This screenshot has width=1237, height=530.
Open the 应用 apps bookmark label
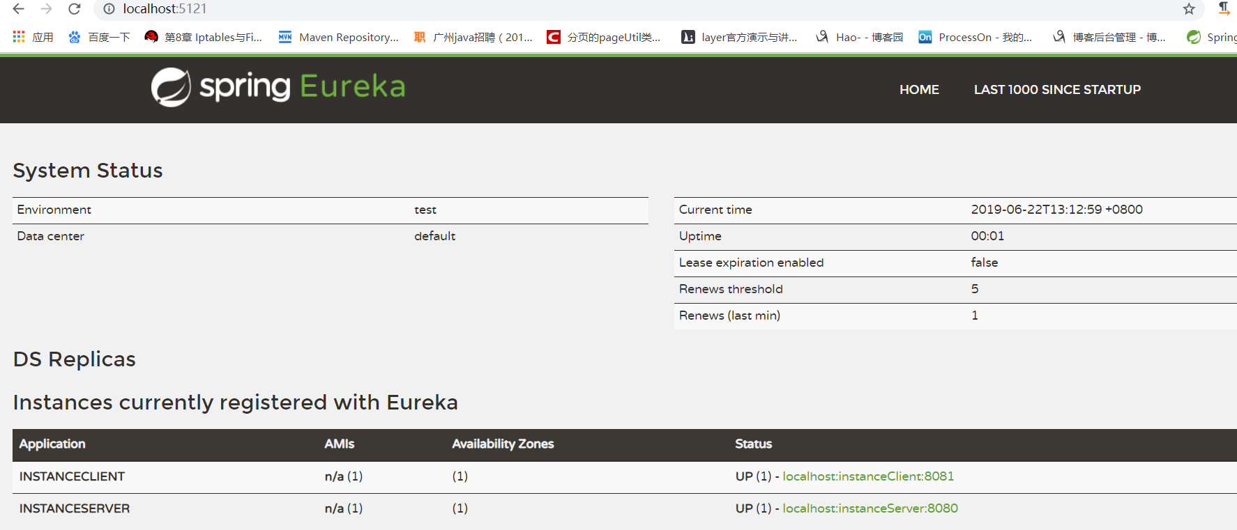tap(43, 37)
